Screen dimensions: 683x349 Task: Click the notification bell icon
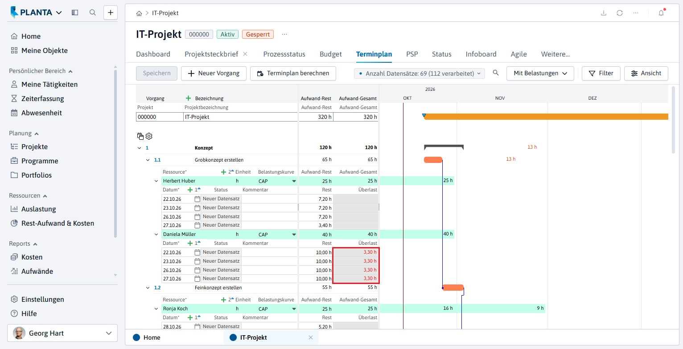click(661, 13)
